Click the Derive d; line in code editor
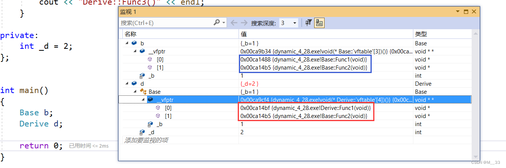Viewport: 506px width, 168px height. pyautogui.click(x=41, y=124)
